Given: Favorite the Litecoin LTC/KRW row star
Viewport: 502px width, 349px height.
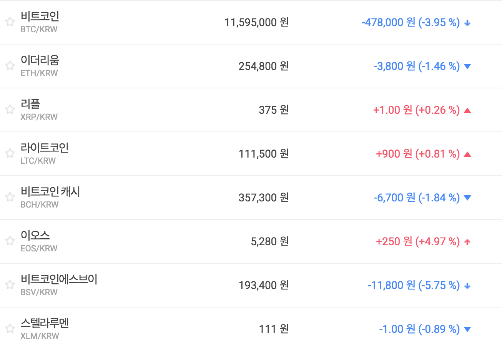Looking at the screenshot, I should click(x=10, y=153).
